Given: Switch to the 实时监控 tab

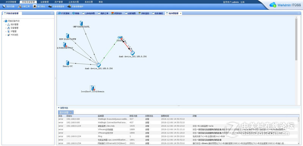Looking at the screenshot, I should [x=144, y=14].
